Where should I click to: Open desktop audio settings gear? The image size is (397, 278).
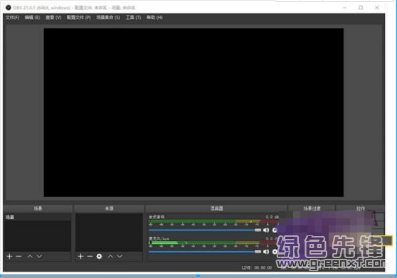(x=275, y=230)
